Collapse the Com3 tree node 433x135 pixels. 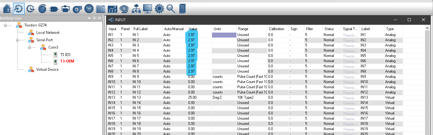[x=30, y=47]
